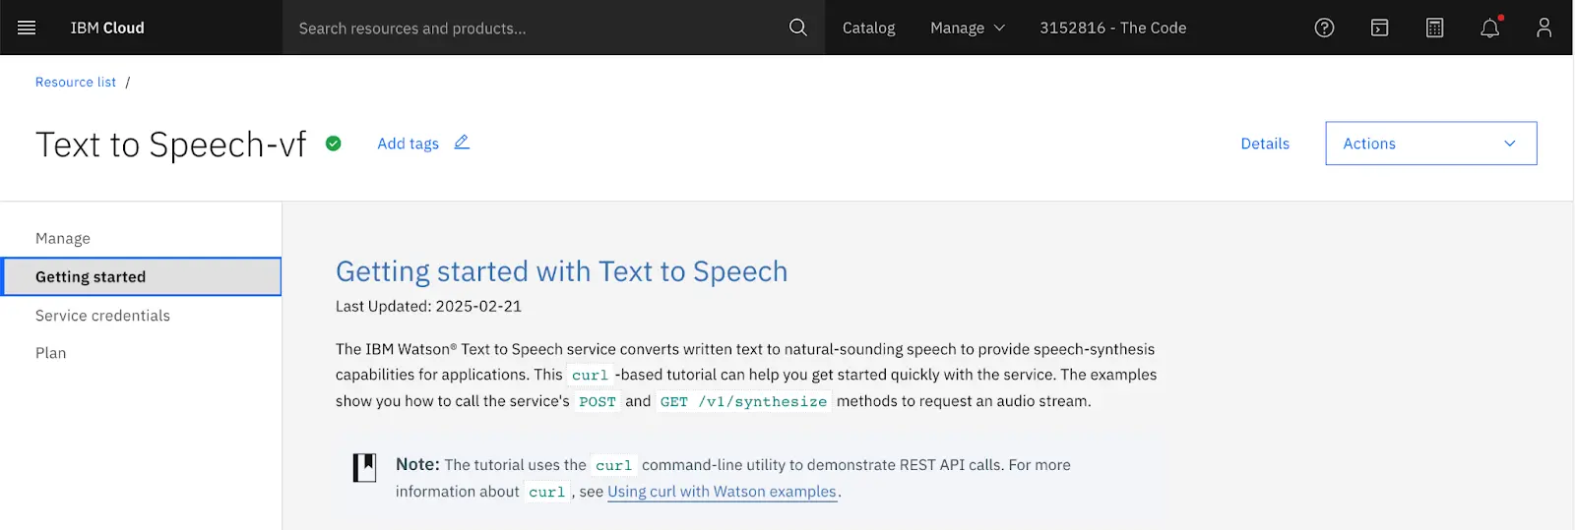
Task: Open the hamburger navigation menu
Action: click(27, 28)
